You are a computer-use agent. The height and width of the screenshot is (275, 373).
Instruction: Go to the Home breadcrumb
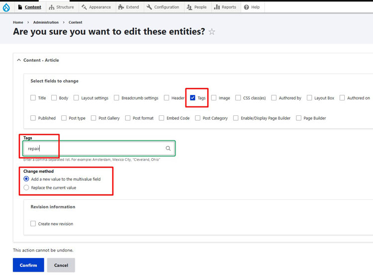pos(18,22)
